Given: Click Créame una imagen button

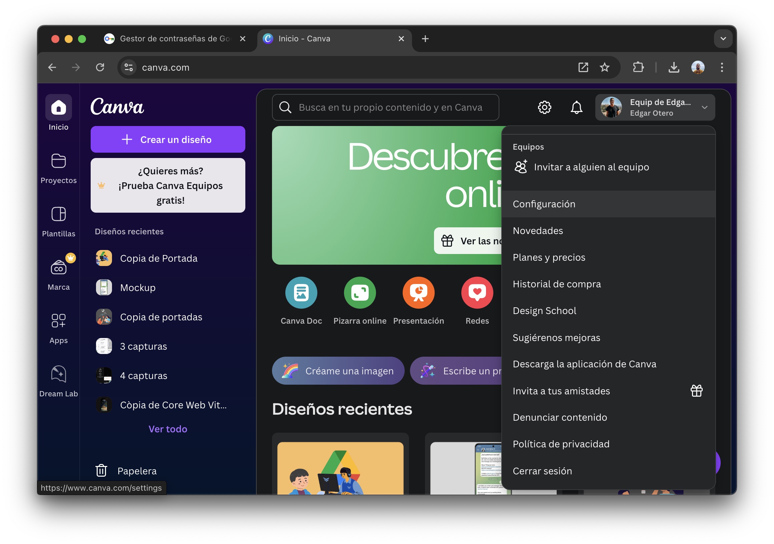Looking at the screenshot, I should point(338,371).
